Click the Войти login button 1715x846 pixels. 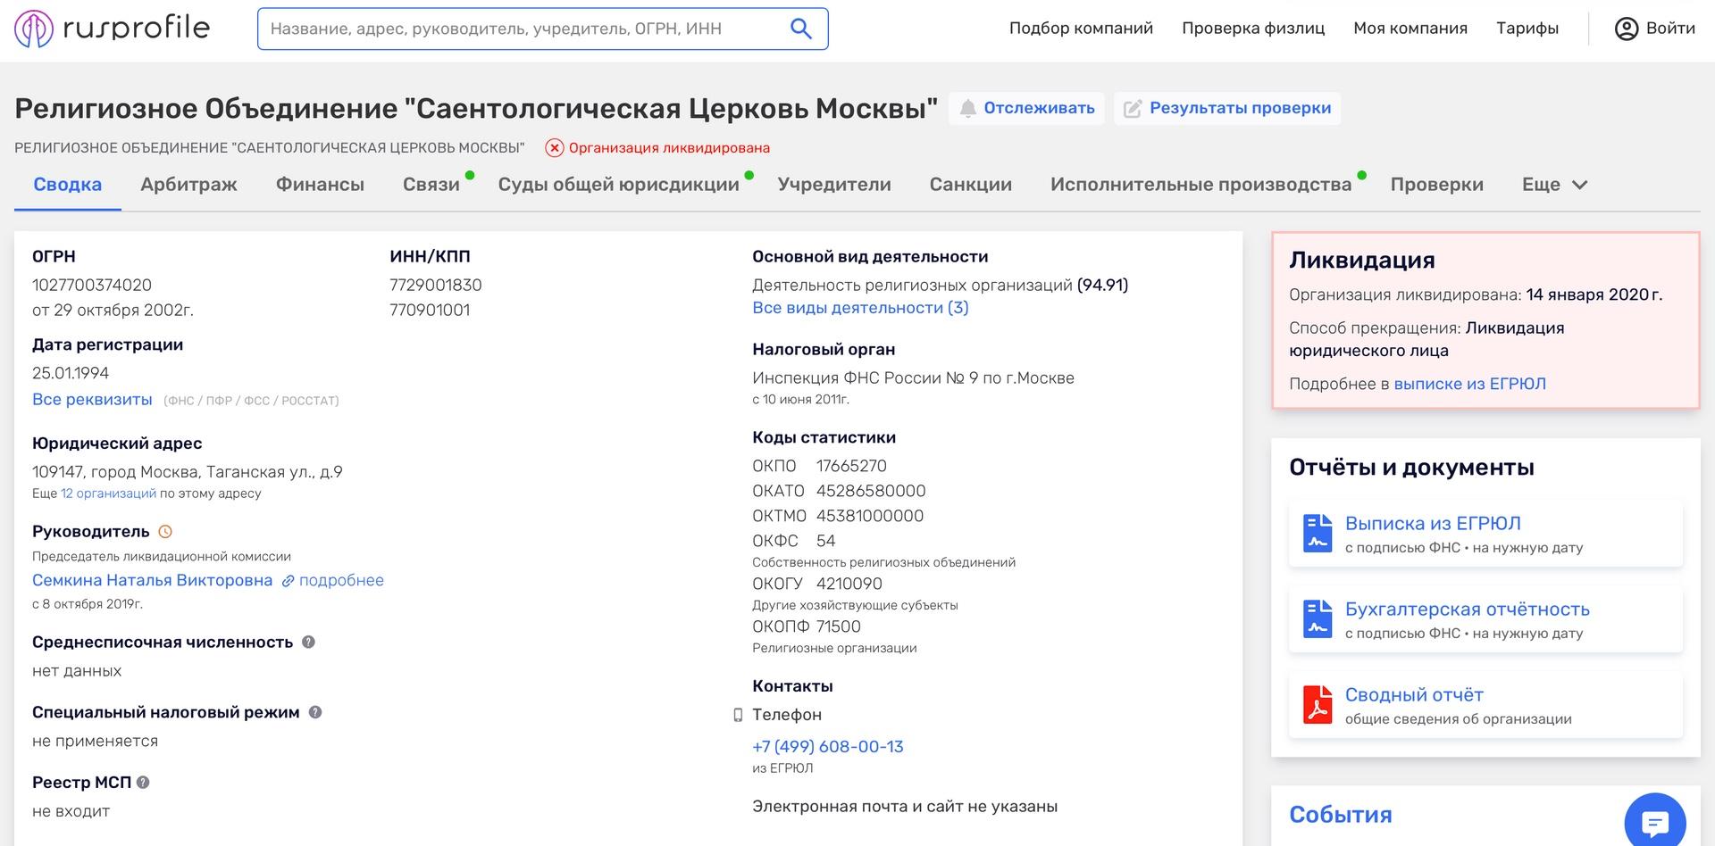click(x=1655, y=29)
